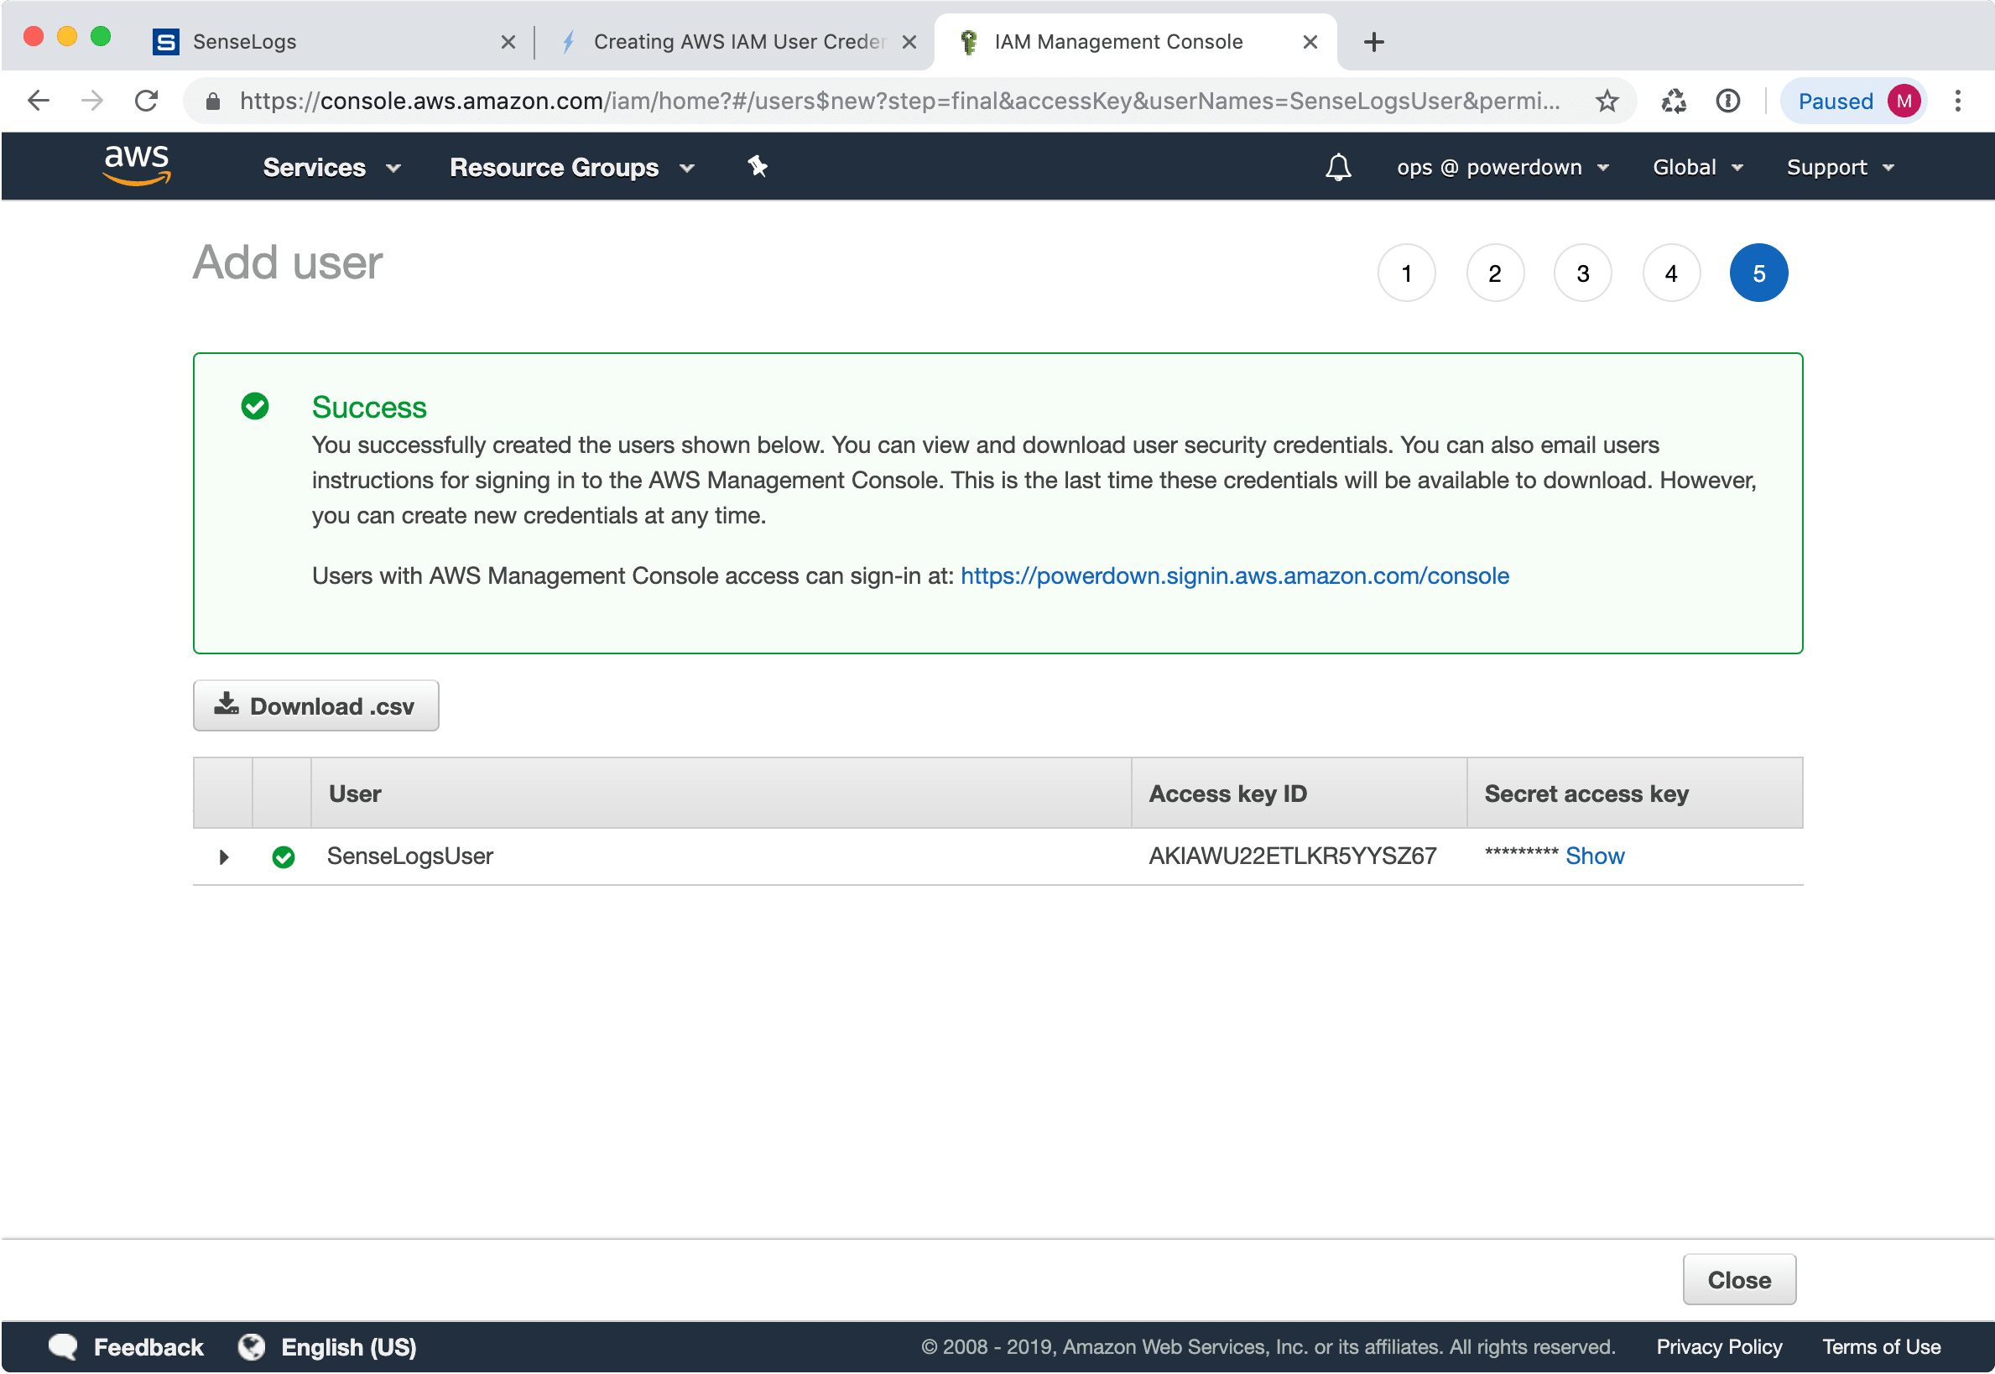Close the IAM Management Console tab
The height and width of the screenshot is (1374, 1995).
coord(1310,41)
